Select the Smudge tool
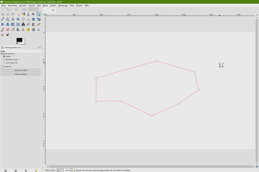259x172 pixels. [x=3, y=35]
